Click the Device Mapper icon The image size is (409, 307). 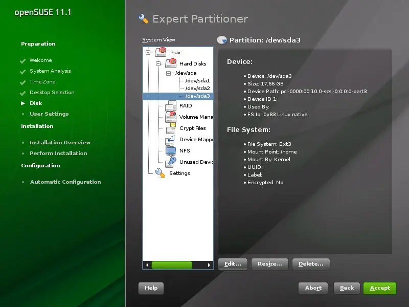170,140
